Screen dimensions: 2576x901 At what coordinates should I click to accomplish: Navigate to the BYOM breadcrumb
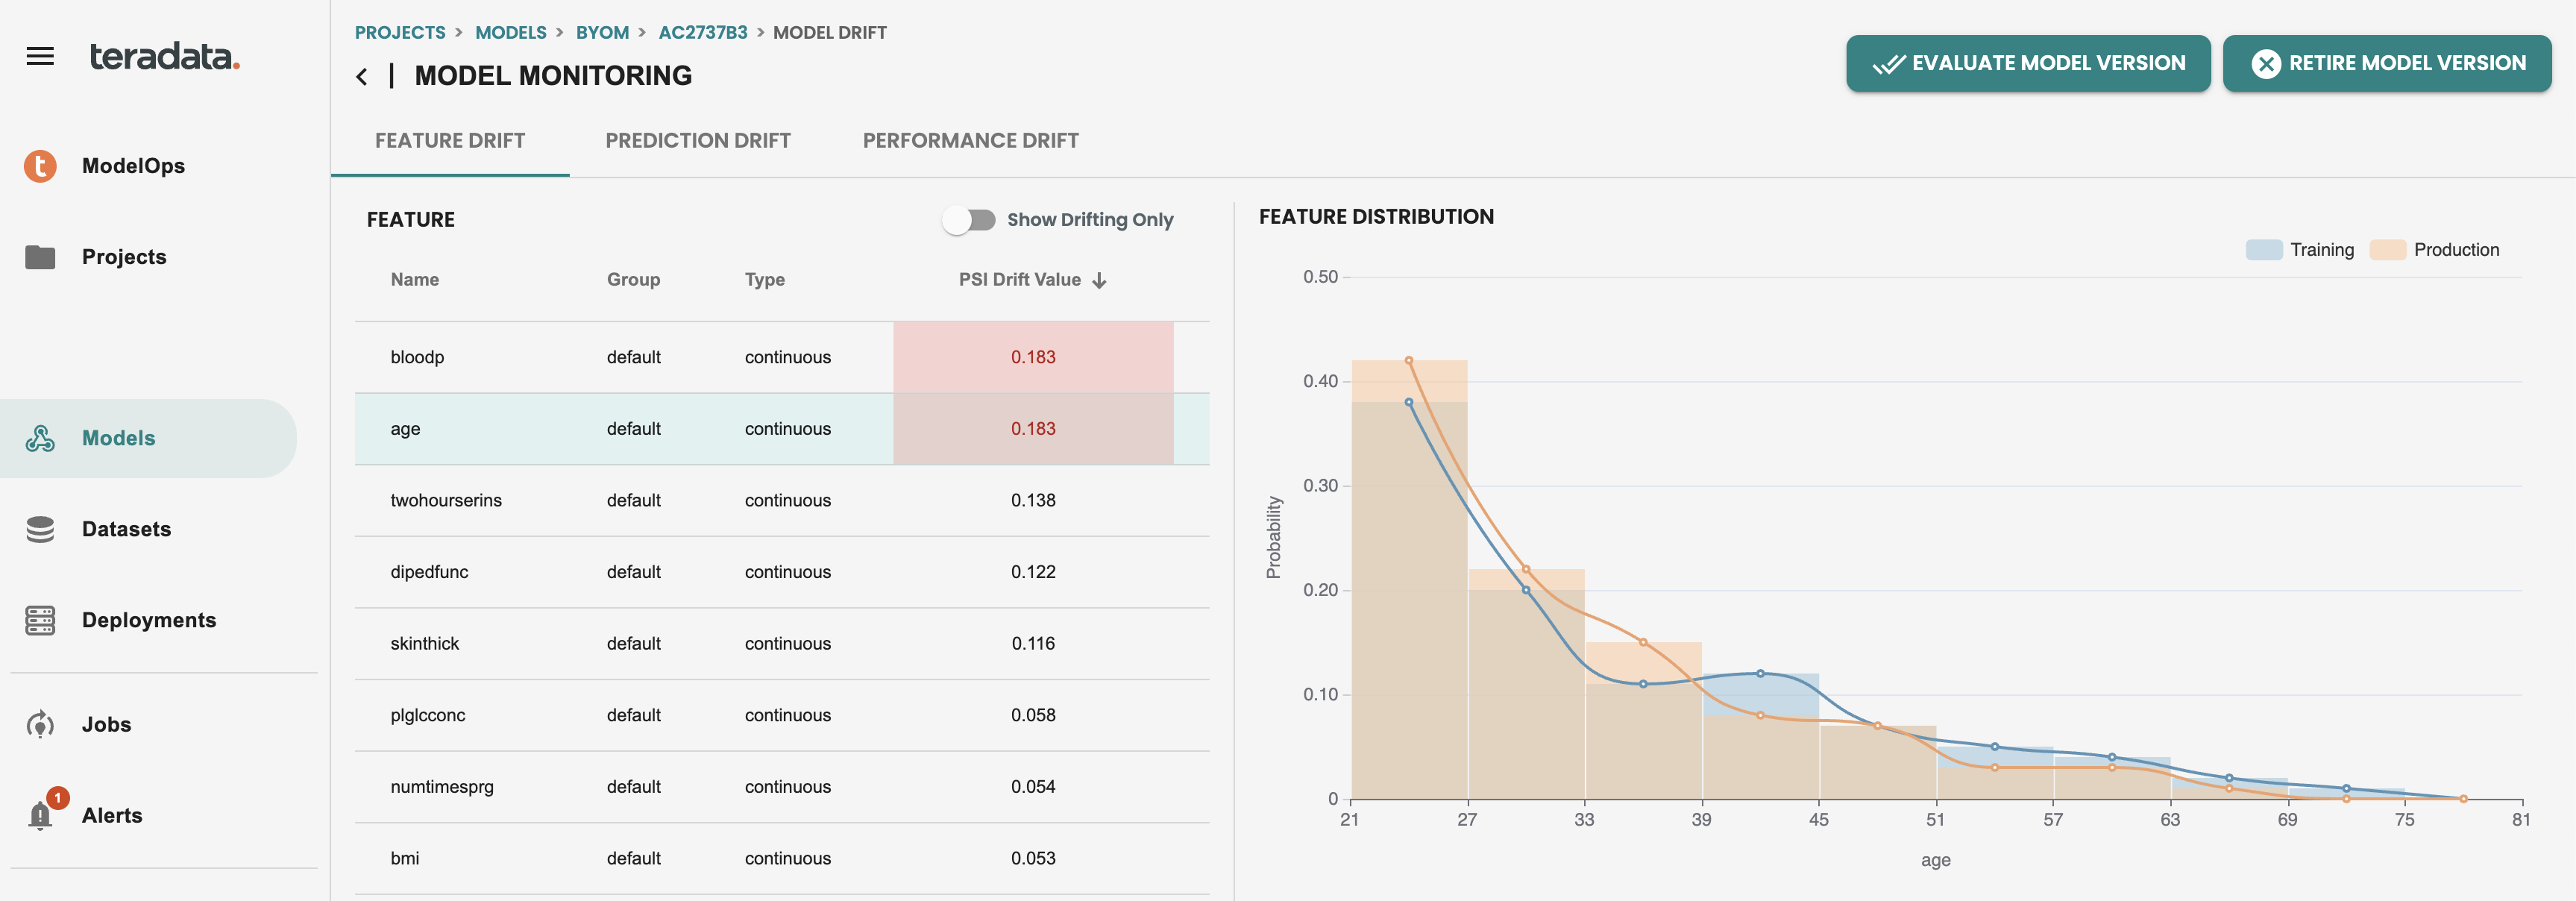coord(602,32)
